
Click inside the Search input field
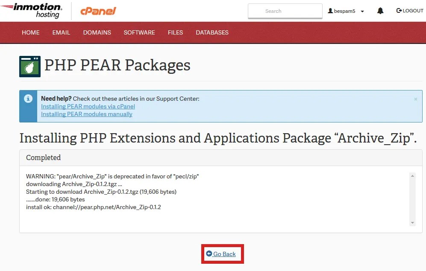[285, 11]
